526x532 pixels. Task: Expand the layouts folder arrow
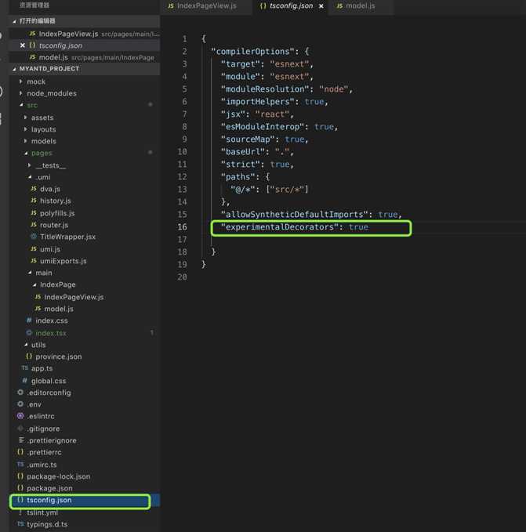point(25,129)
